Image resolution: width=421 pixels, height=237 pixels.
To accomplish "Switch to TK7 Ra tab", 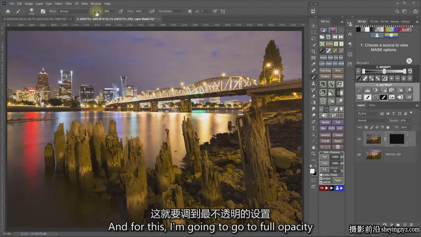I will coord(374,22).
